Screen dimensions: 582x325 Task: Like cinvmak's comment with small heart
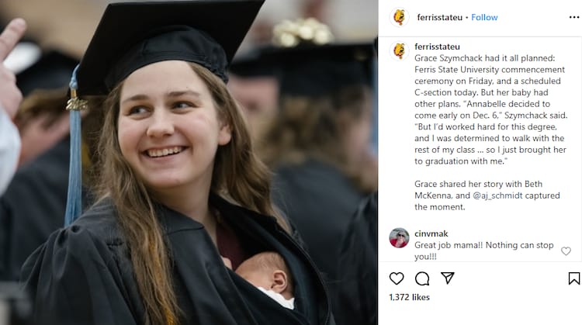566,251
